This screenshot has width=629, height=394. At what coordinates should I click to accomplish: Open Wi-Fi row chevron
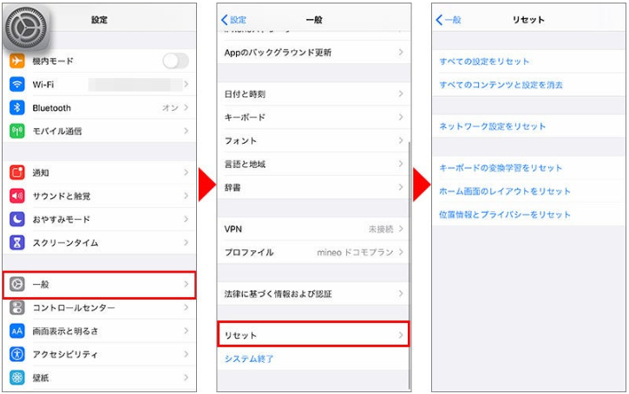(186, 84)
